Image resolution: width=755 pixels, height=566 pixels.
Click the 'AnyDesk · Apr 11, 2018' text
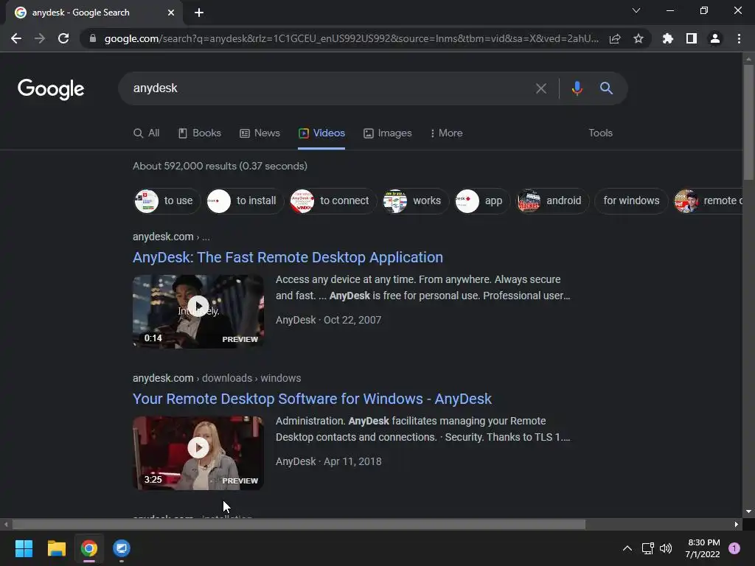point(328,461)
